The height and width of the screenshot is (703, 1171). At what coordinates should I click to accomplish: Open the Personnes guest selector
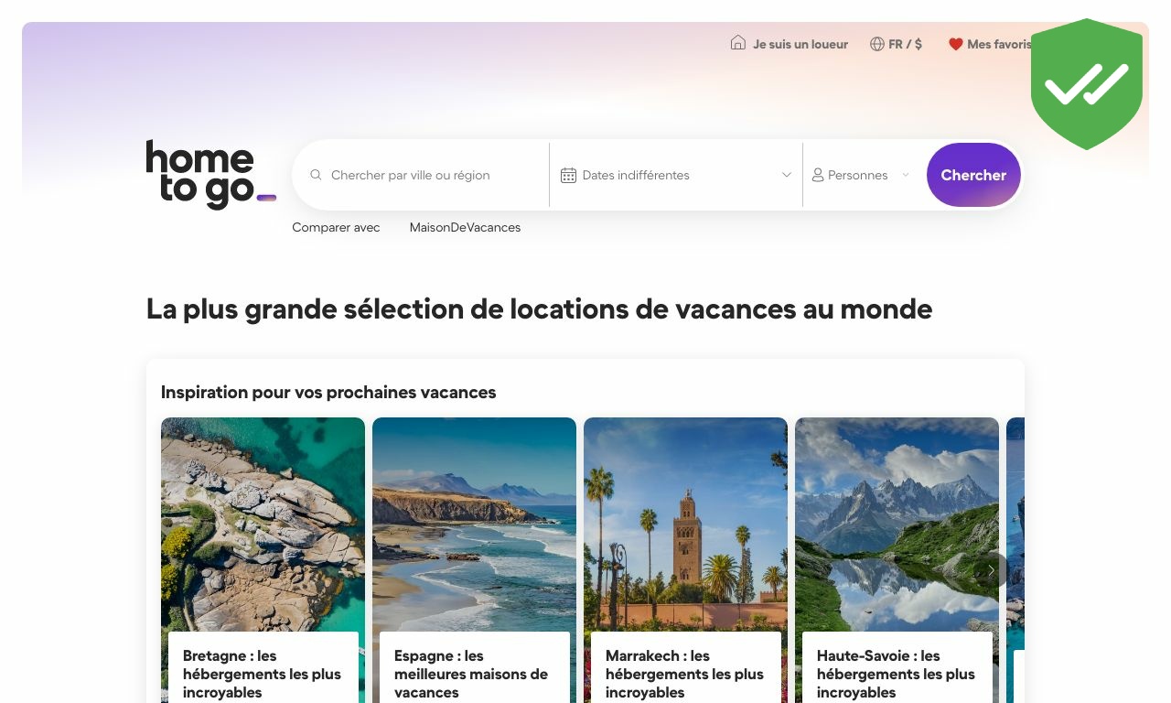coord(863,175)
